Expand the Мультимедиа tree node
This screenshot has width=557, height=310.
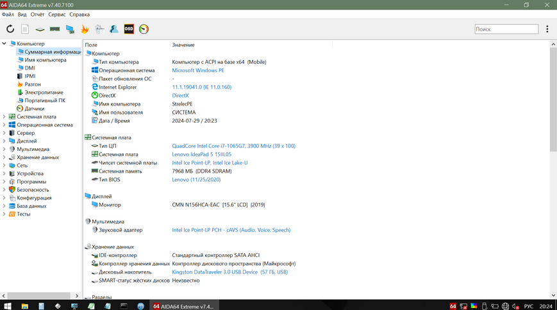click(4, 149)
